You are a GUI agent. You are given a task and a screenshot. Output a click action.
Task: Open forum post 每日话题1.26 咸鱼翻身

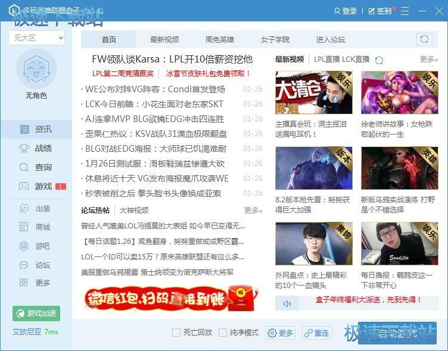coord(162,242)
